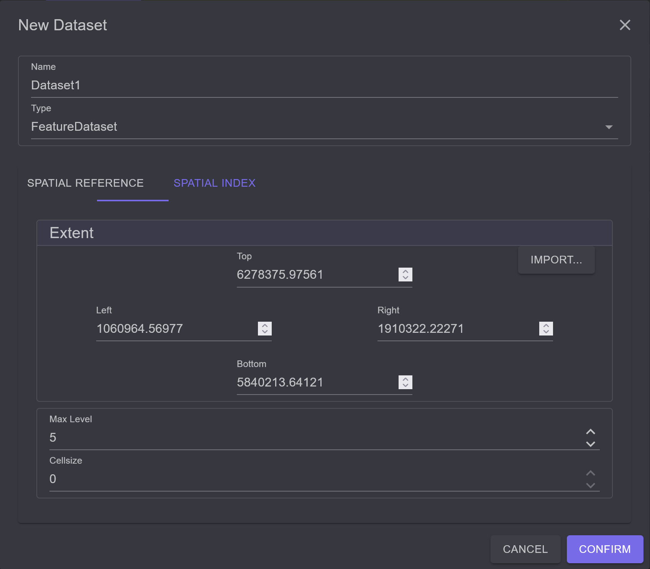
Task: Increase the Left extent value
Action: [x=265, y=325]
